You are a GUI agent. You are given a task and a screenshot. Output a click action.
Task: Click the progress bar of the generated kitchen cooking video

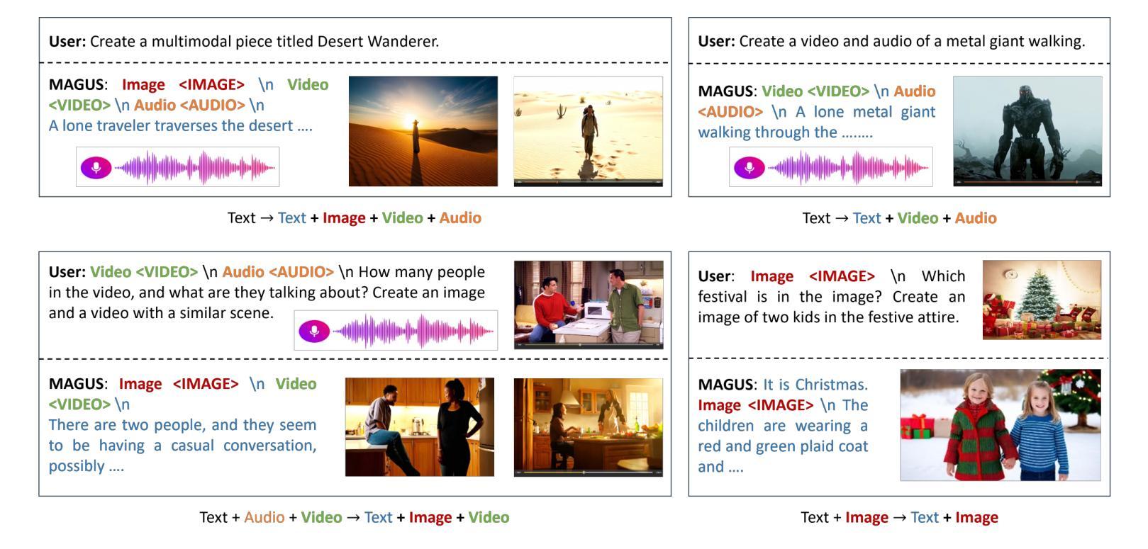point(589,472)
